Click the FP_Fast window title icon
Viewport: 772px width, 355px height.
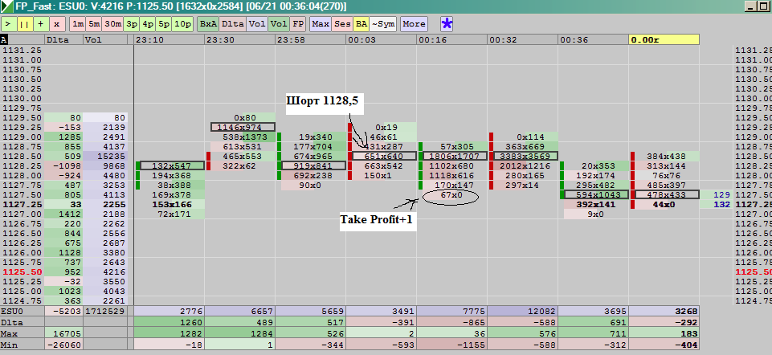[7, 6]
